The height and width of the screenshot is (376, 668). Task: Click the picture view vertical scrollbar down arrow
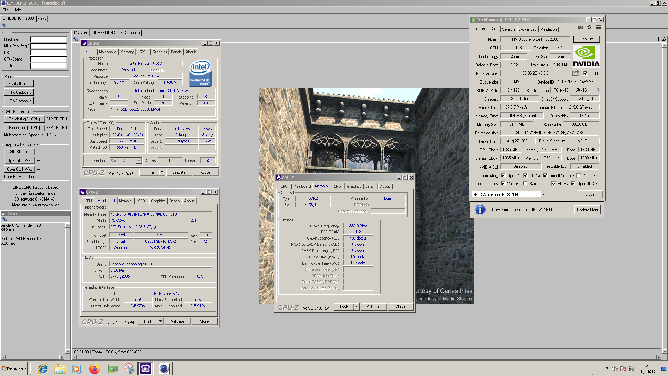(x=664, y=352)
